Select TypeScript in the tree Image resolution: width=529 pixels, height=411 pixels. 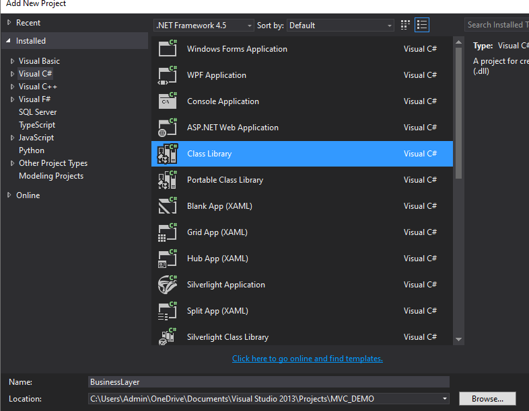point(37,125)
